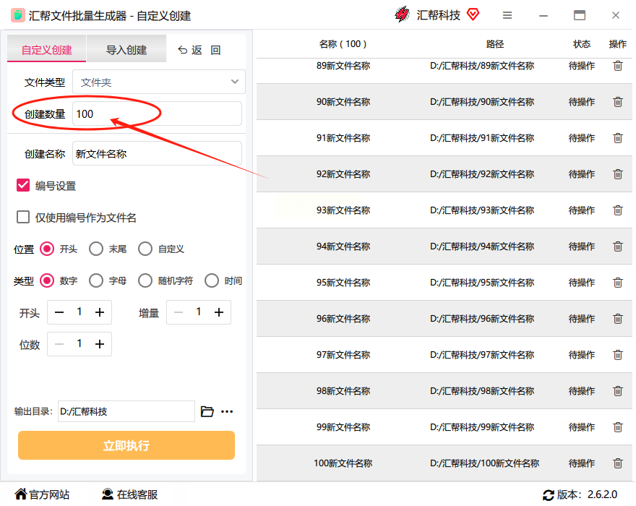Image resolution: width=636 pixels, height=506 pixels.
Task: Open the hamburger menu in the title bar
Action: click(507, 15)
